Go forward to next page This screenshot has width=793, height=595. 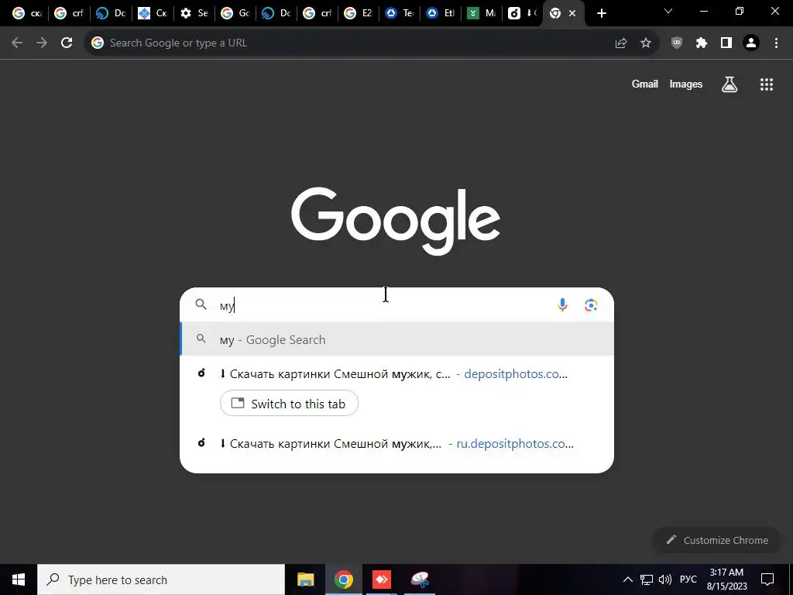(42, 43)
